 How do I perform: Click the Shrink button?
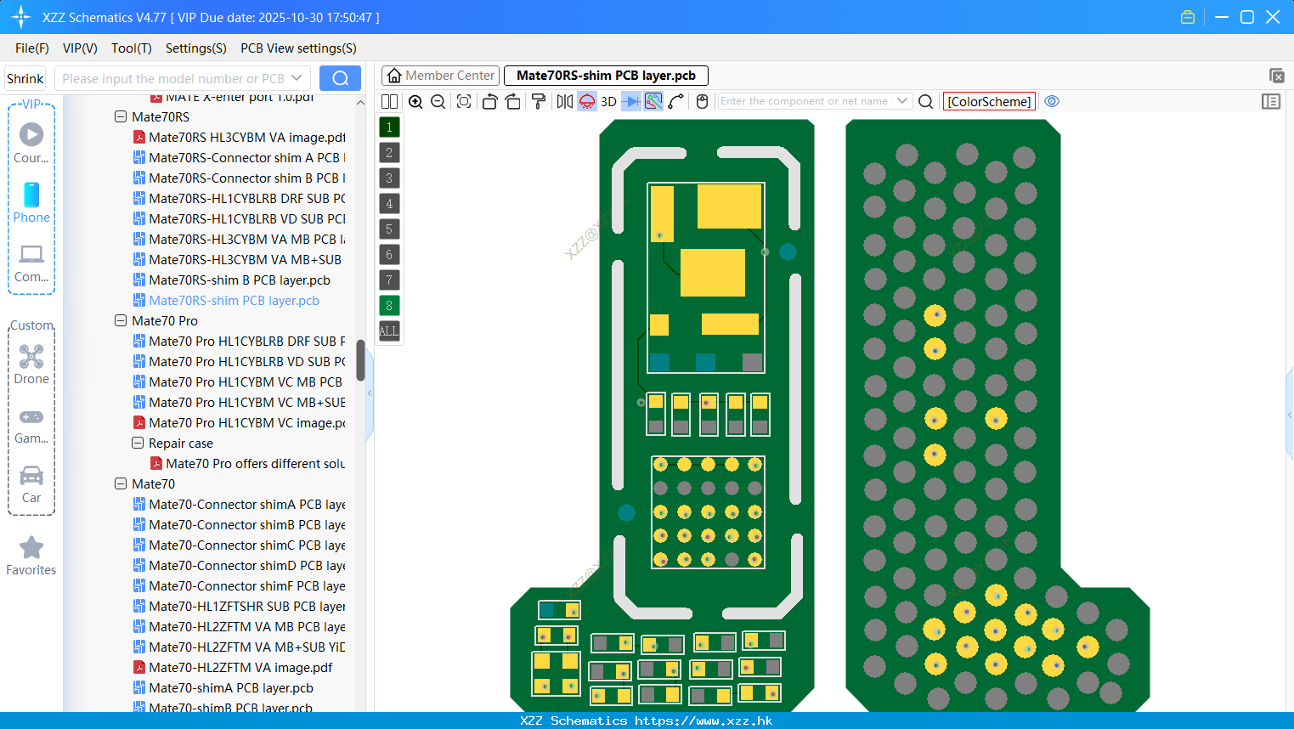pyautogui.click(x=25, y=78)
